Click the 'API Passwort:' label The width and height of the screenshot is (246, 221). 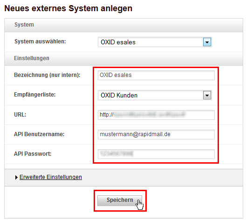point(33,154)
